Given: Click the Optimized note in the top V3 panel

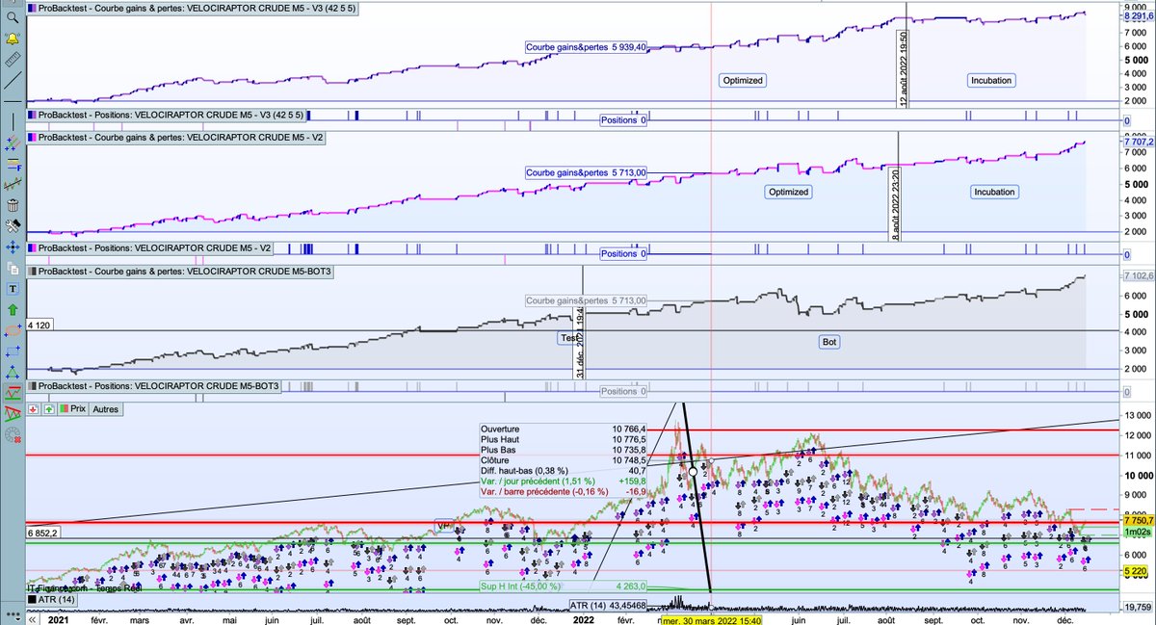Looking at the screenshot, I should [x=742, y=81].
